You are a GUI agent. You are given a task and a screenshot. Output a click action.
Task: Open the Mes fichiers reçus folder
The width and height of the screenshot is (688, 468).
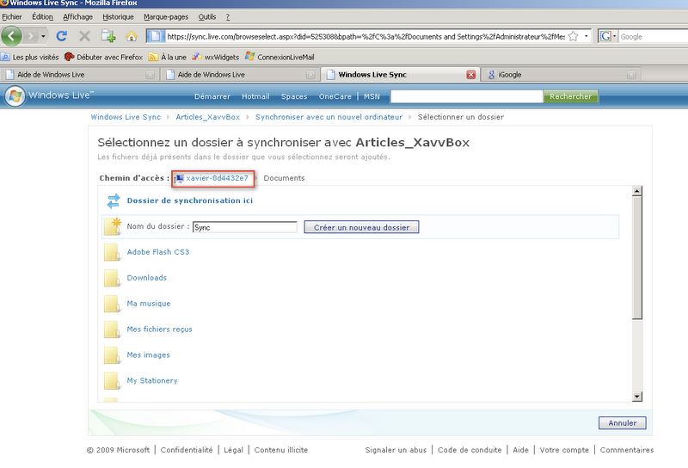pyautogui.click(x=159, y=329)
